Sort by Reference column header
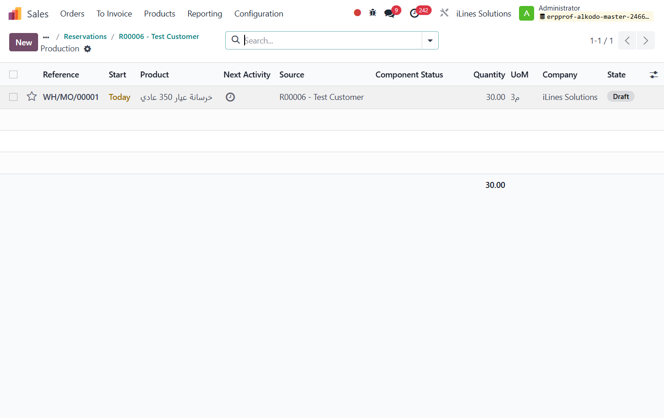Image resolution: width=664 pixels, height=418 pixels. [61, 75]
